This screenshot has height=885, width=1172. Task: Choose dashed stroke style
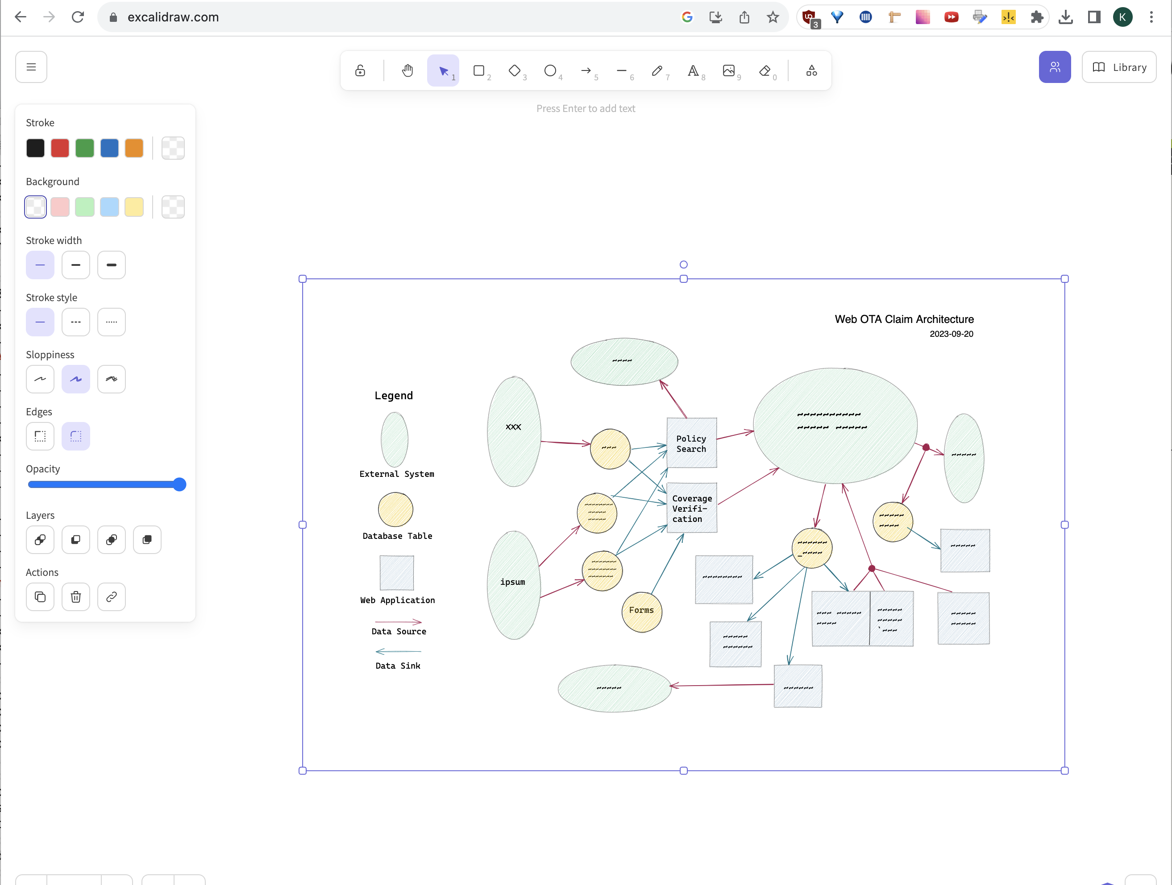76,322
